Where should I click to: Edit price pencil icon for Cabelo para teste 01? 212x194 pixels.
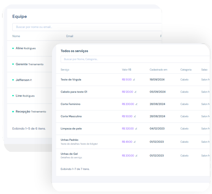click(135, 92)
